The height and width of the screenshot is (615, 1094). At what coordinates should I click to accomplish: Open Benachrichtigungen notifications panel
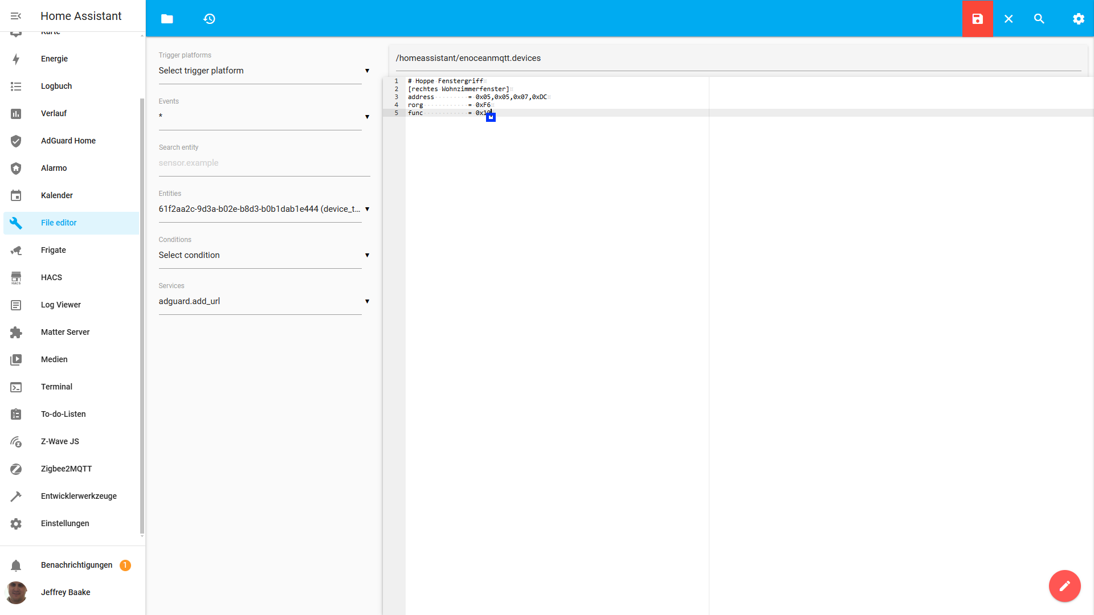point(71,565)
